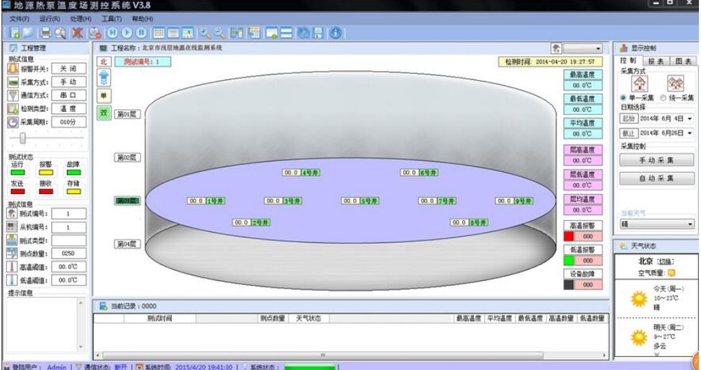Click the 5号井 well marker
This screenshot has width=701, height=370.
click(x=360, y=201)
